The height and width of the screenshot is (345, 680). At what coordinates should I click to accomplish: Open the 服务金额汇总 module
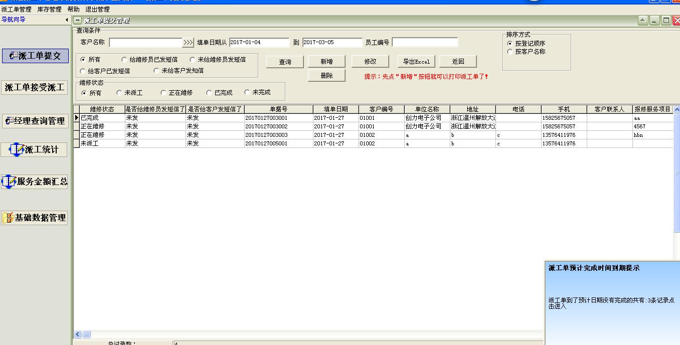pos(34,182)
